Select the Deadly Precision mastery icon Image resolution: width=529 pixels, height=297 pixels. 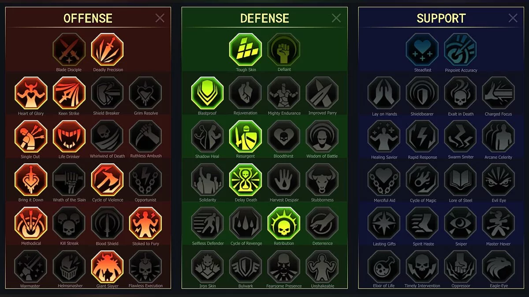coord(107,50)
